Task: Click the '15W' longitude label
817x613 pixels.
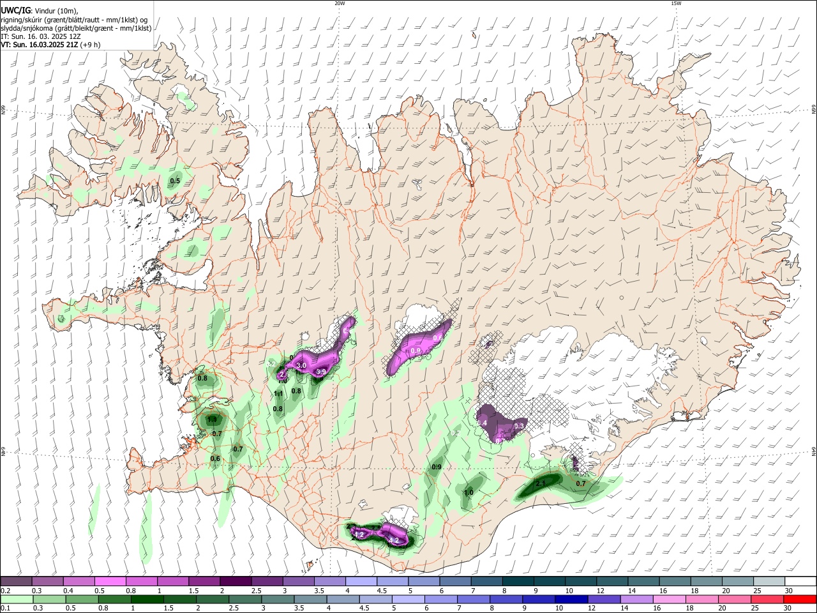Action: point(675,3)
